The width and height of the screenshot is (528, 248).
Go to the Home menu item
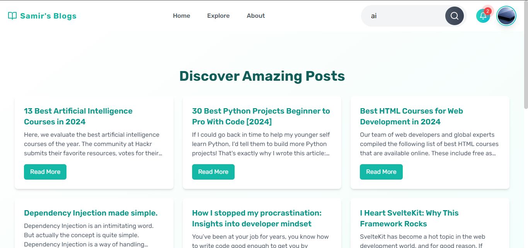181,16
